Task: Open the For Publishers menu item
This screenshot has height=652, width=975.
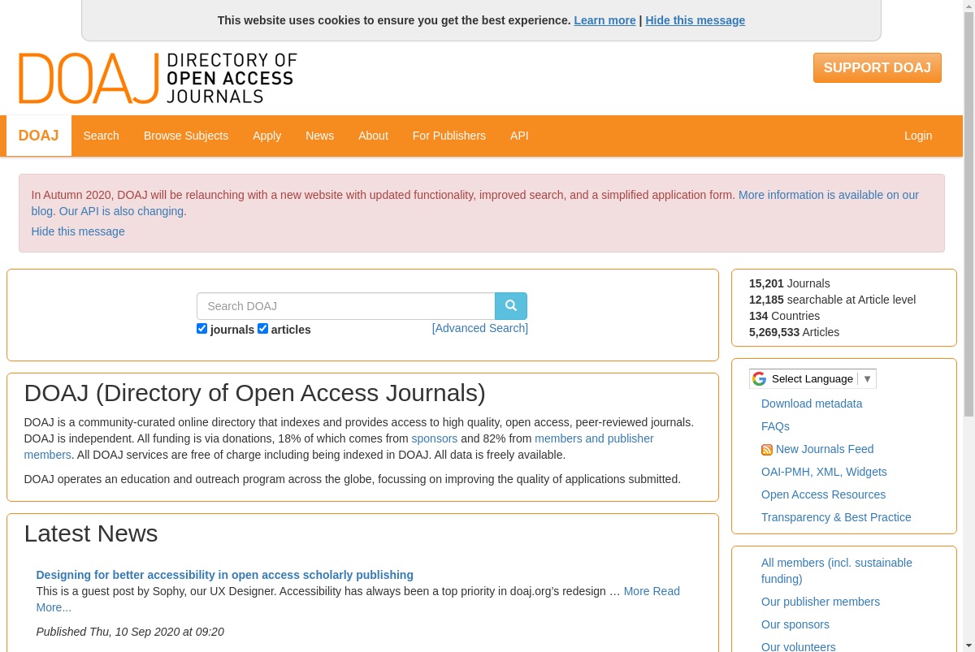Action: point(449,136)
